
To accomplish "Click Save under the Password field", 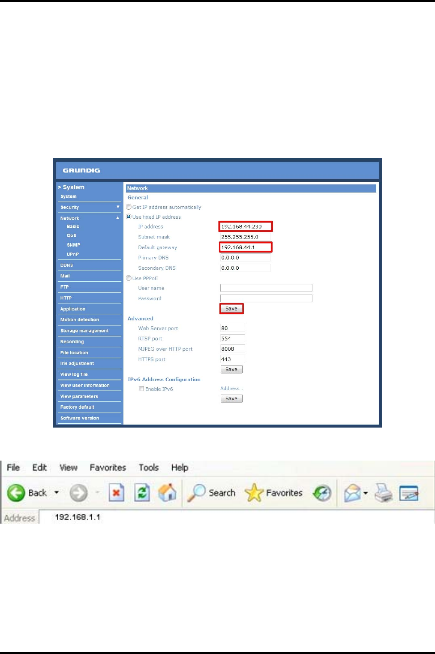I will pyautogui.click(x=231, y=308).
